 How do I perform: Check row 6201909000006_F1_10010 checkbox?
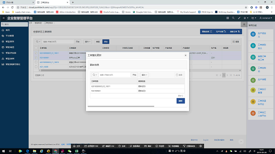[x=36, y=62]
